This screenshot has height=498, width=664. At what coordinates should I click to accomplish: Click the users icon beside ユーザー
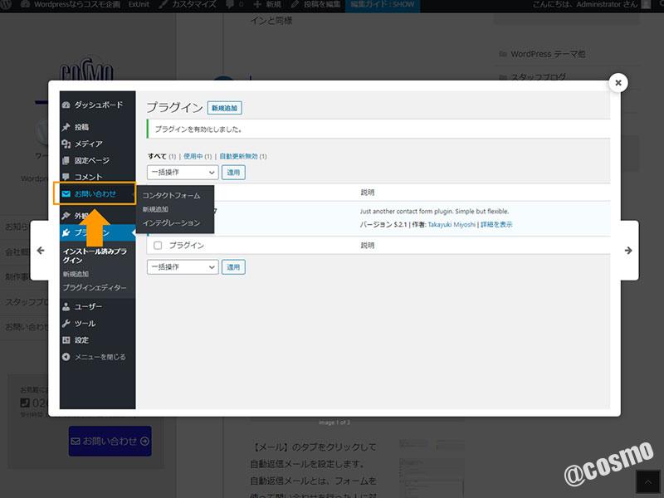point(66,306)
